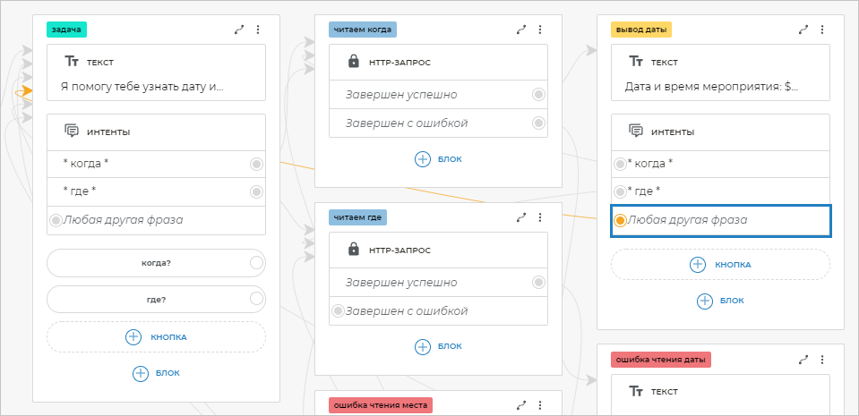This screenshot has width=859, height=416.
Task: Click the 'где?' button in 'задача' block
Action: tap(156, 300)
